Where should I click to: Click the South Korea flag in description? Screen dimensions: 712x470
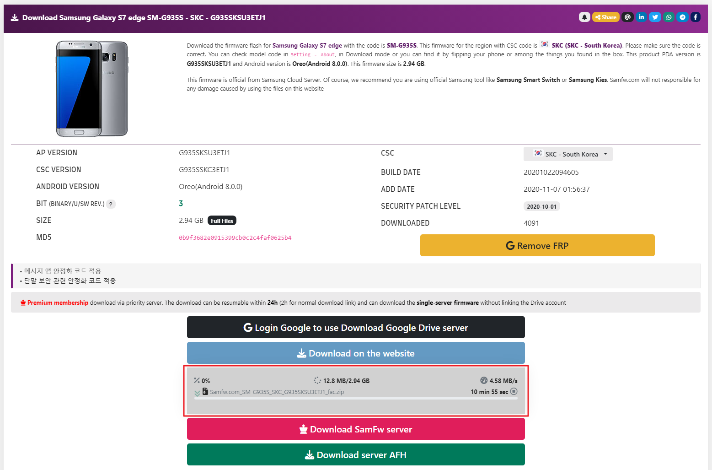coord(545,44)
